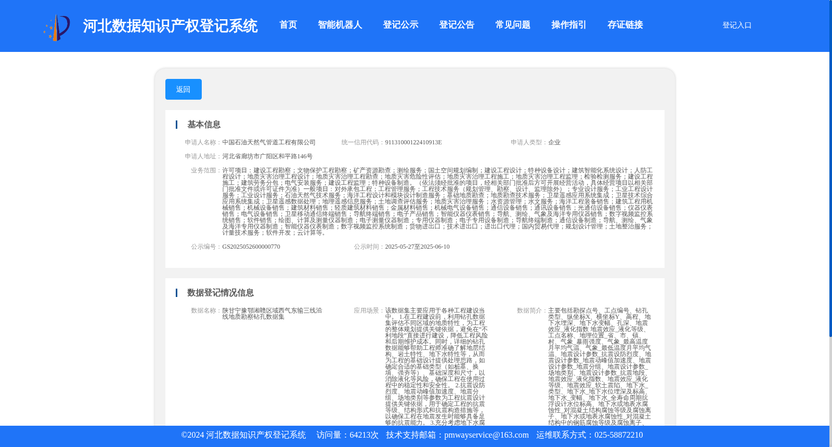Click the 访问量 visit counter text

point(347,435)
